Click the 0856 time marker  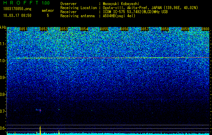124,29
